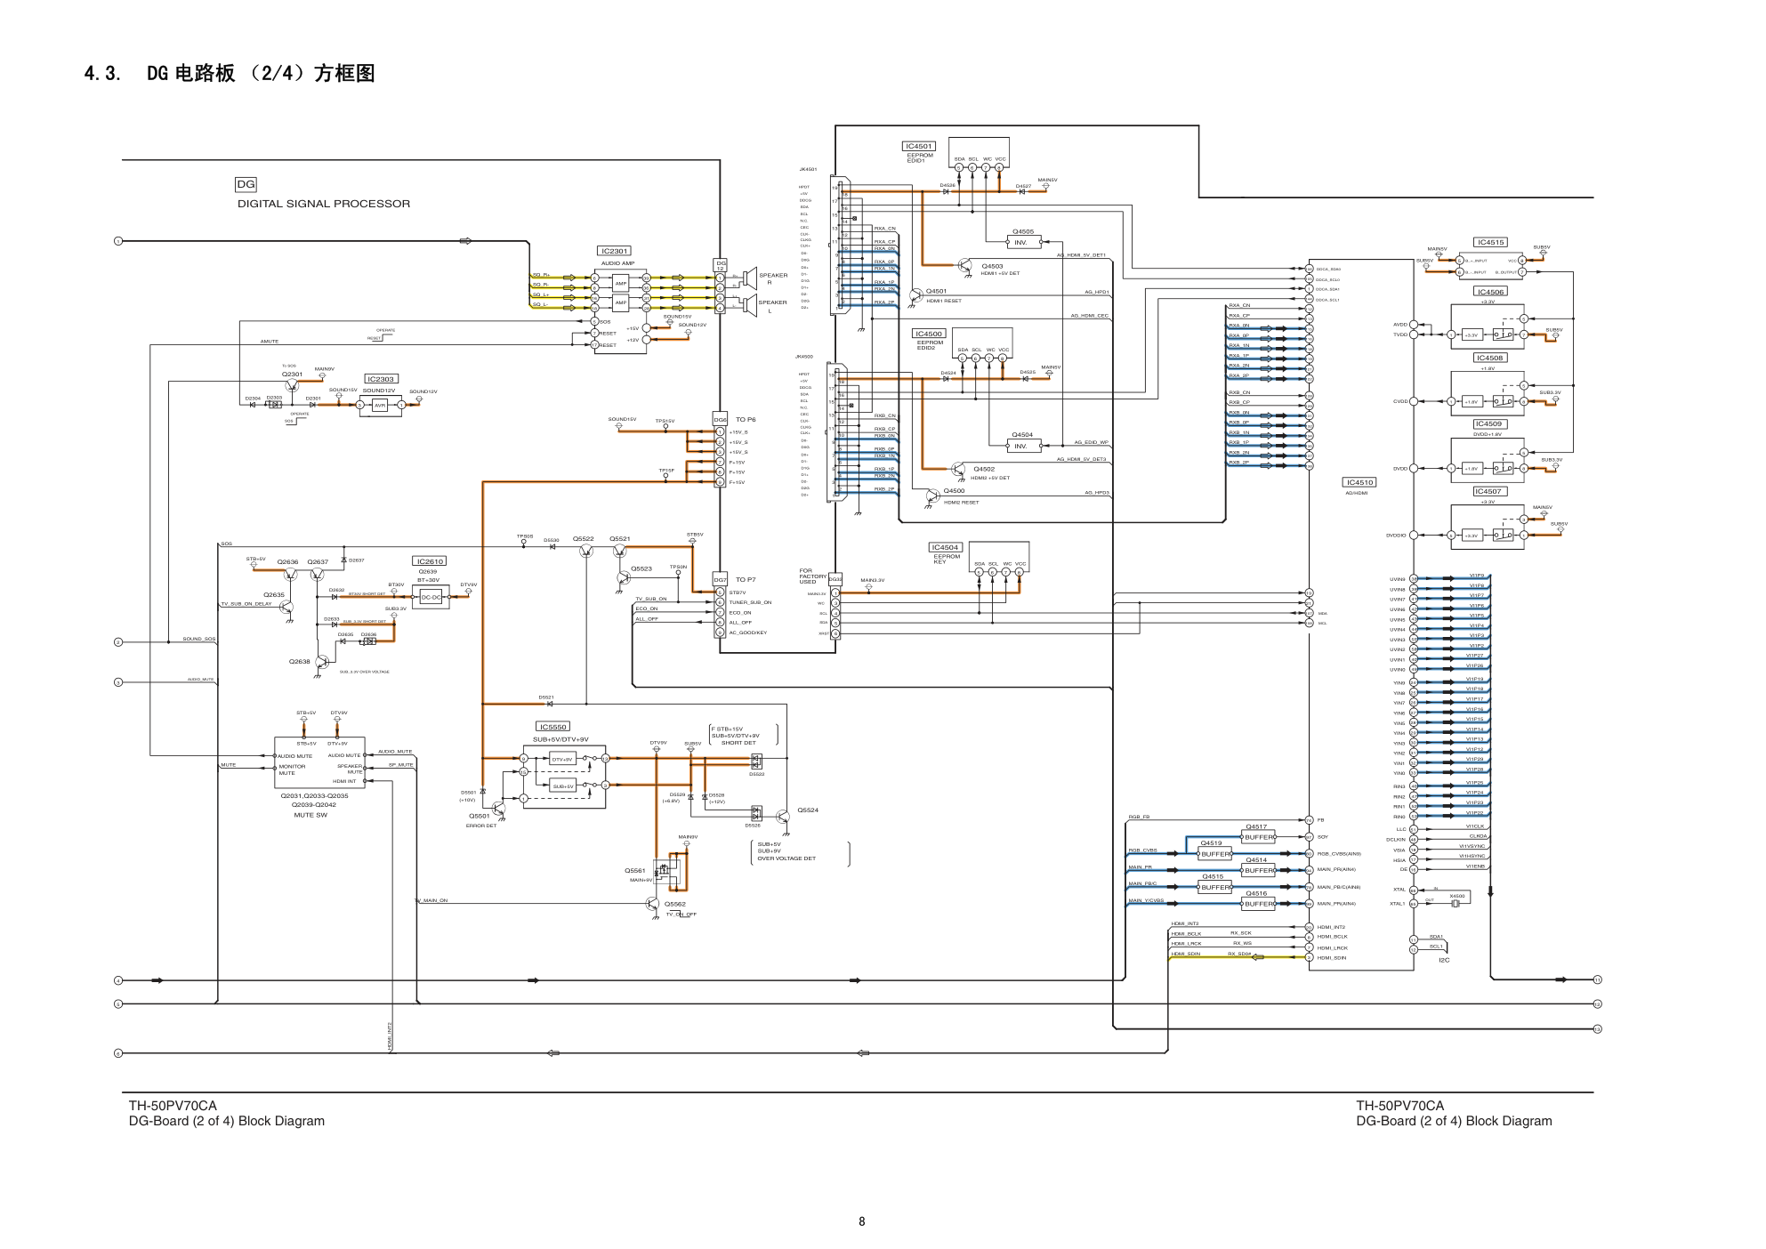Image resolution: width=1766 pixels, height=1249 pixels.
Task: Click the IC4501 EEPROM EDID1 label
Action: (918, 146)
